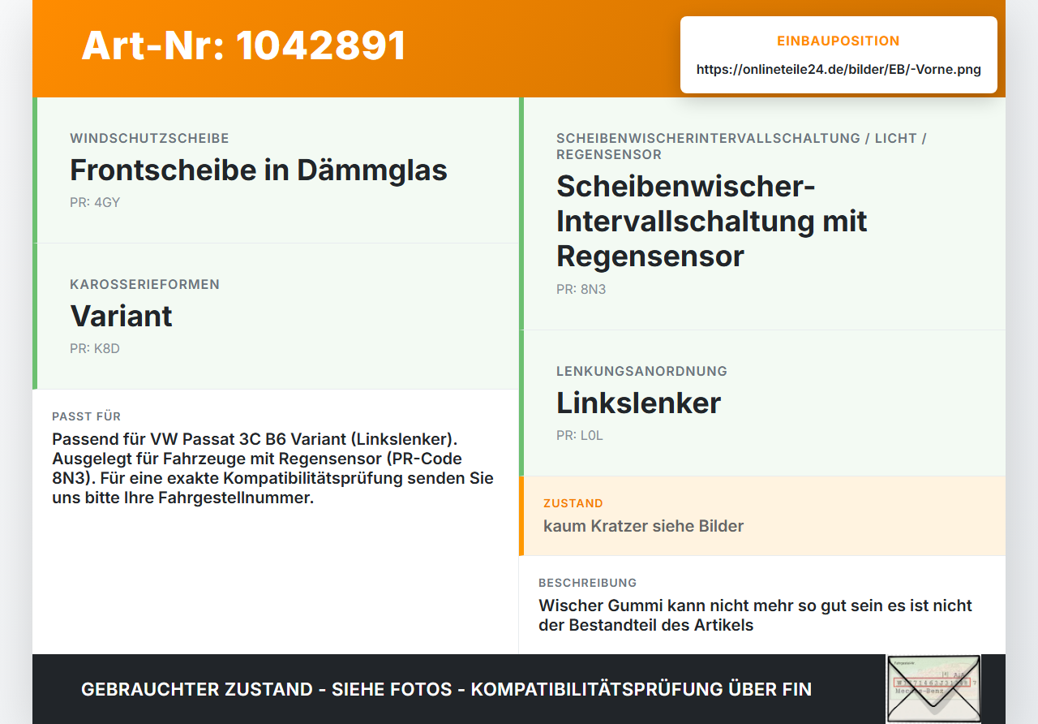Click the Karosserieformen label
The height and width of the screenshot is (724, 1038).
(144, 285)
